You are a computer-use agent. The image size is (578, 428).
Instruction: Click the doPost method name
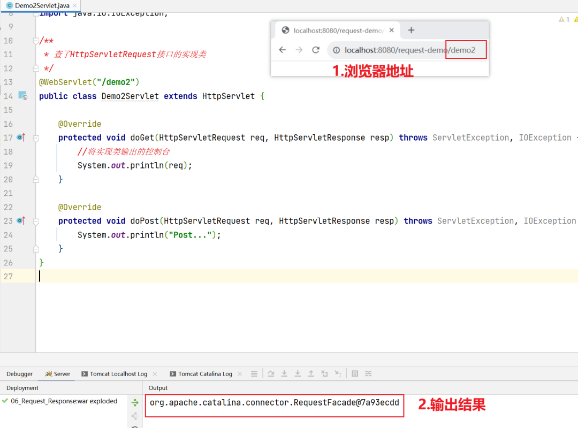click(144, 221)
